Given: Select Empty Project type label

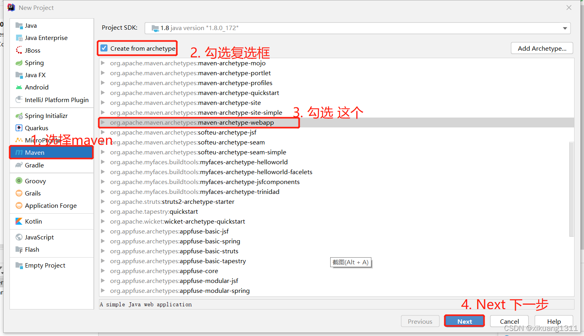Looking at the screenshot, I should (x=45, y=265).
